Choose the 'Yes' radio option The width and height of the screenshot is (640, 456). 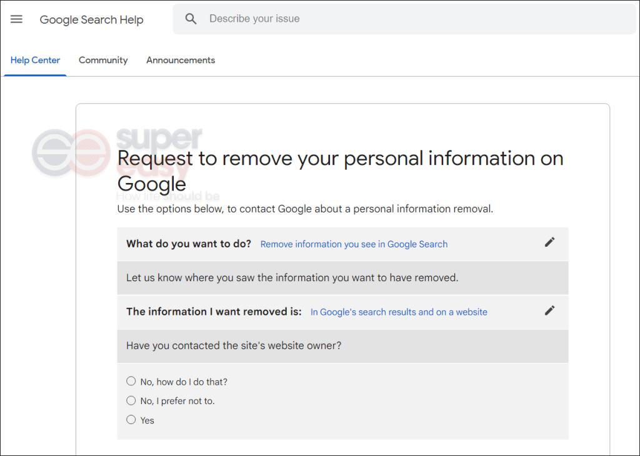click(x=131, y=420)
